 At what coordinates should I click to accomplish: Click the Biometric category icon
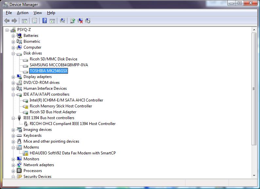click(x=19, y=41)
